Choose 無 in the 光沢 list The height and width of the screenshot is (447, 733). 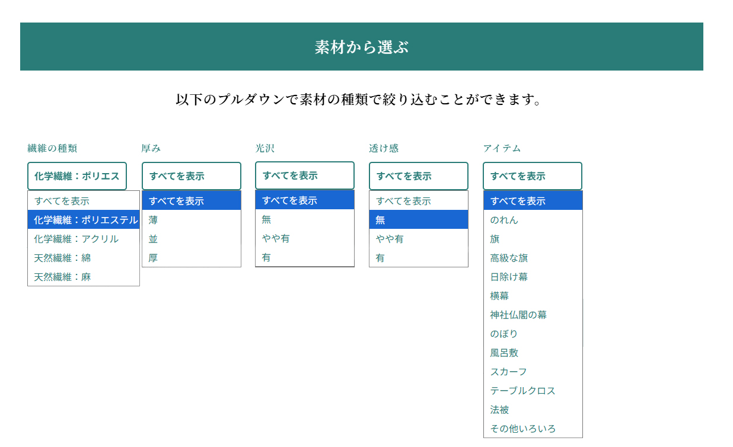(305, 219)
